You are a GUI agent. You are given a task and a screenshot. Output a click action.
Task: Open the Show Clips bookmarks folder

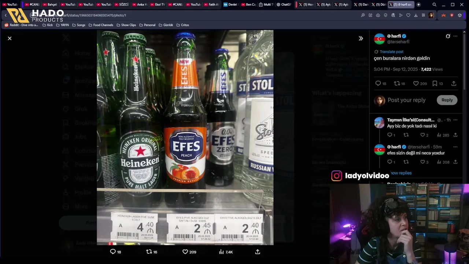pos(126,25)
